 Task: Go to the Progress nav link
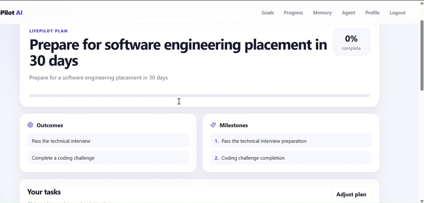[x=293, y=13]
